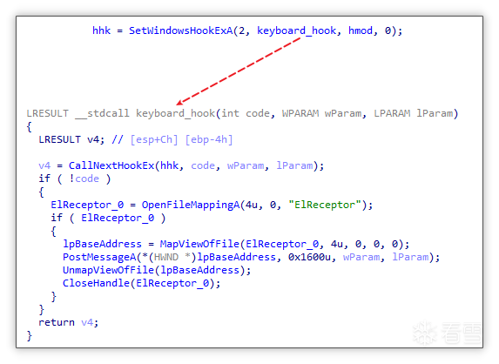Image resolution: width=499 pixels, height=364 pixels.
Task: Click the UnmapViewOfFile function call
Action: [x=109, y=270]
